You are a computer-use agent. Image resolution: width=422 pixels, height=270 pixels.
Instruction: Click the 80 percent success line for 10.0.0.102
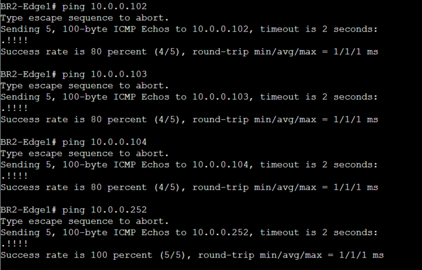pos(189,52)
